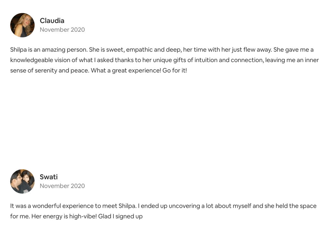Click "her time with her just flew away"
The height and width of the screenshot is (232, 332).
[228, 50]
